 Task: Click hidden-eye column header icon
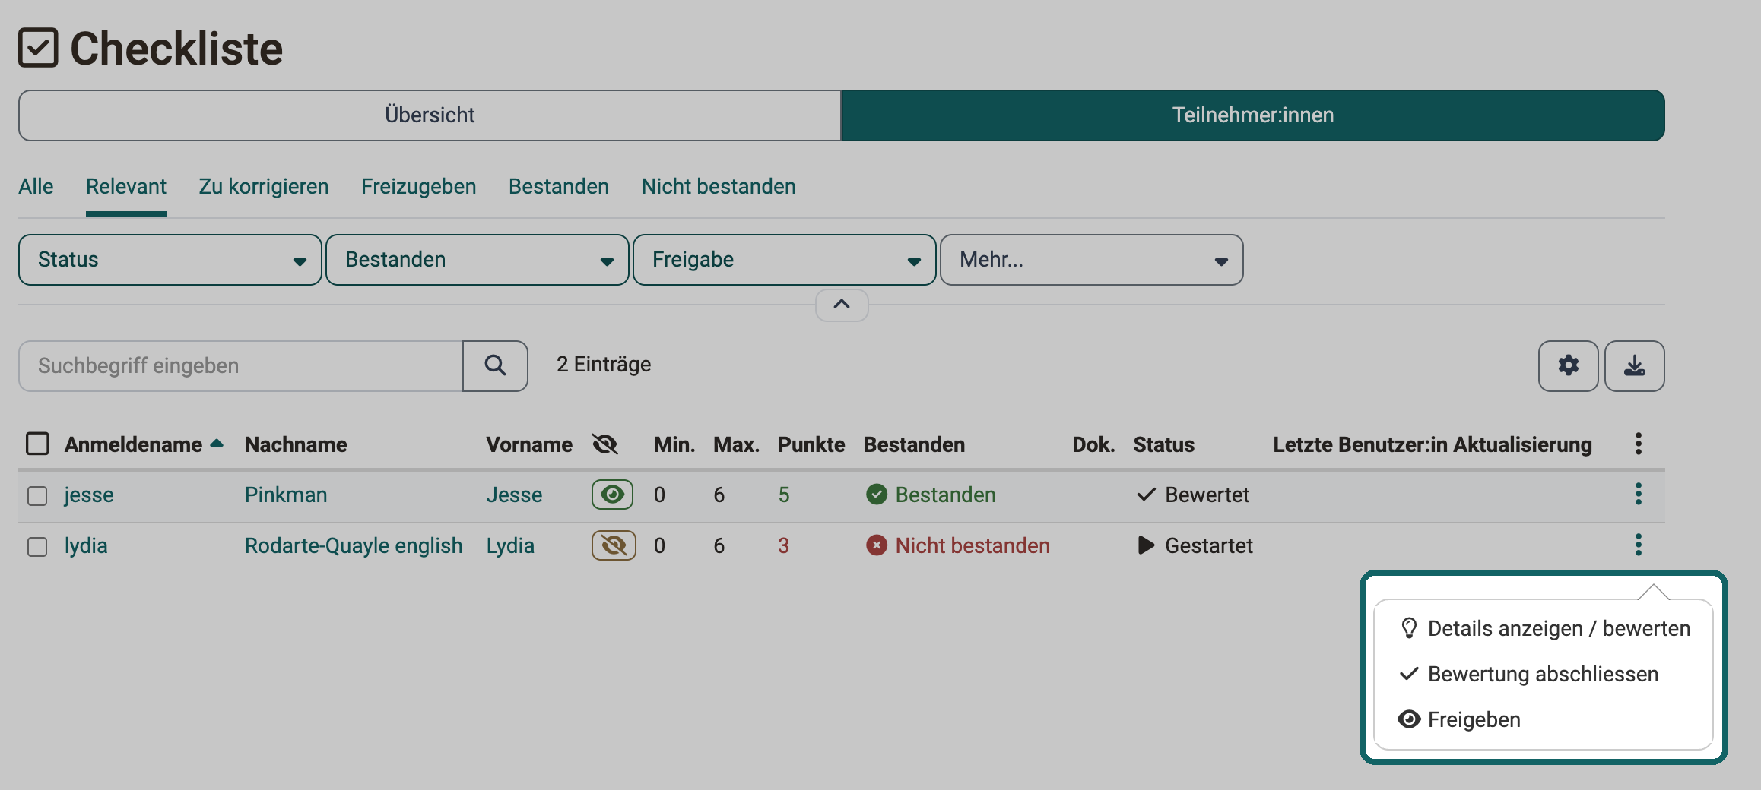605,444
